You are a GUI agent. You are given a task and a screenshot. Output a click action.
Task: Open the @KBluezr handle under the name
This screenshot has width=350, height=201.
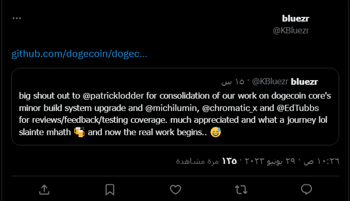pyautogui.click(x=291, y=30)
